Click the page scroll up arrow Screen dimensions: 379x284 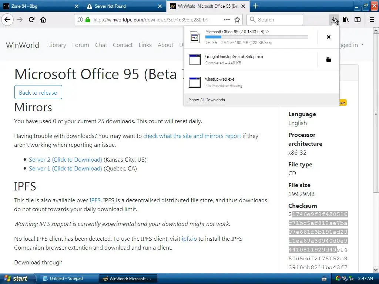376,31
